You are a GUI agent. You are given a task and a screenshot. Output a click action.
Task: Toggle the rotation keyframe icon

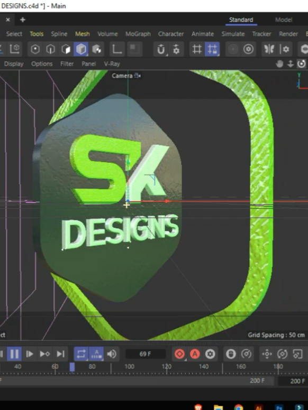[x=283, y=354]
